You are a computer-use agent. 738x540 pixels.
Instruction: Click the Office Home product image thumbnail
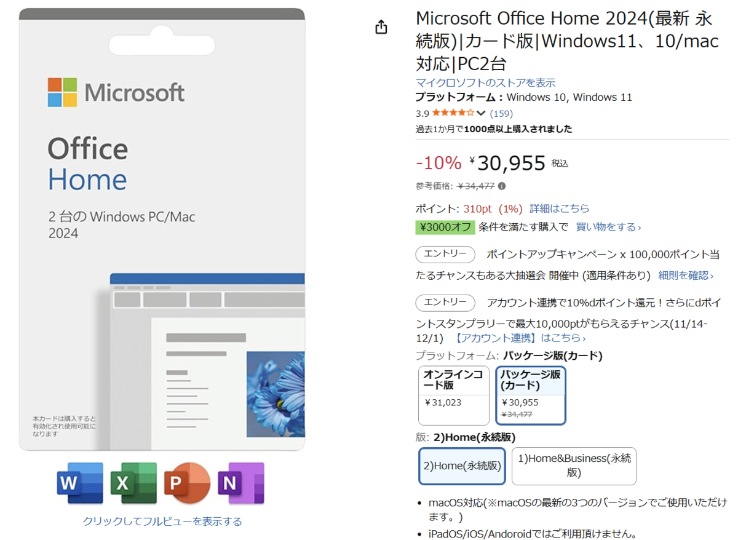[162, 229]
